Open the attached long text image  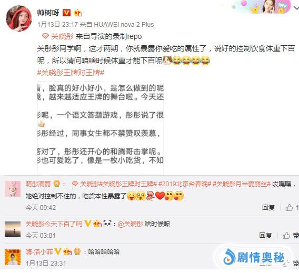pos(101,128)
